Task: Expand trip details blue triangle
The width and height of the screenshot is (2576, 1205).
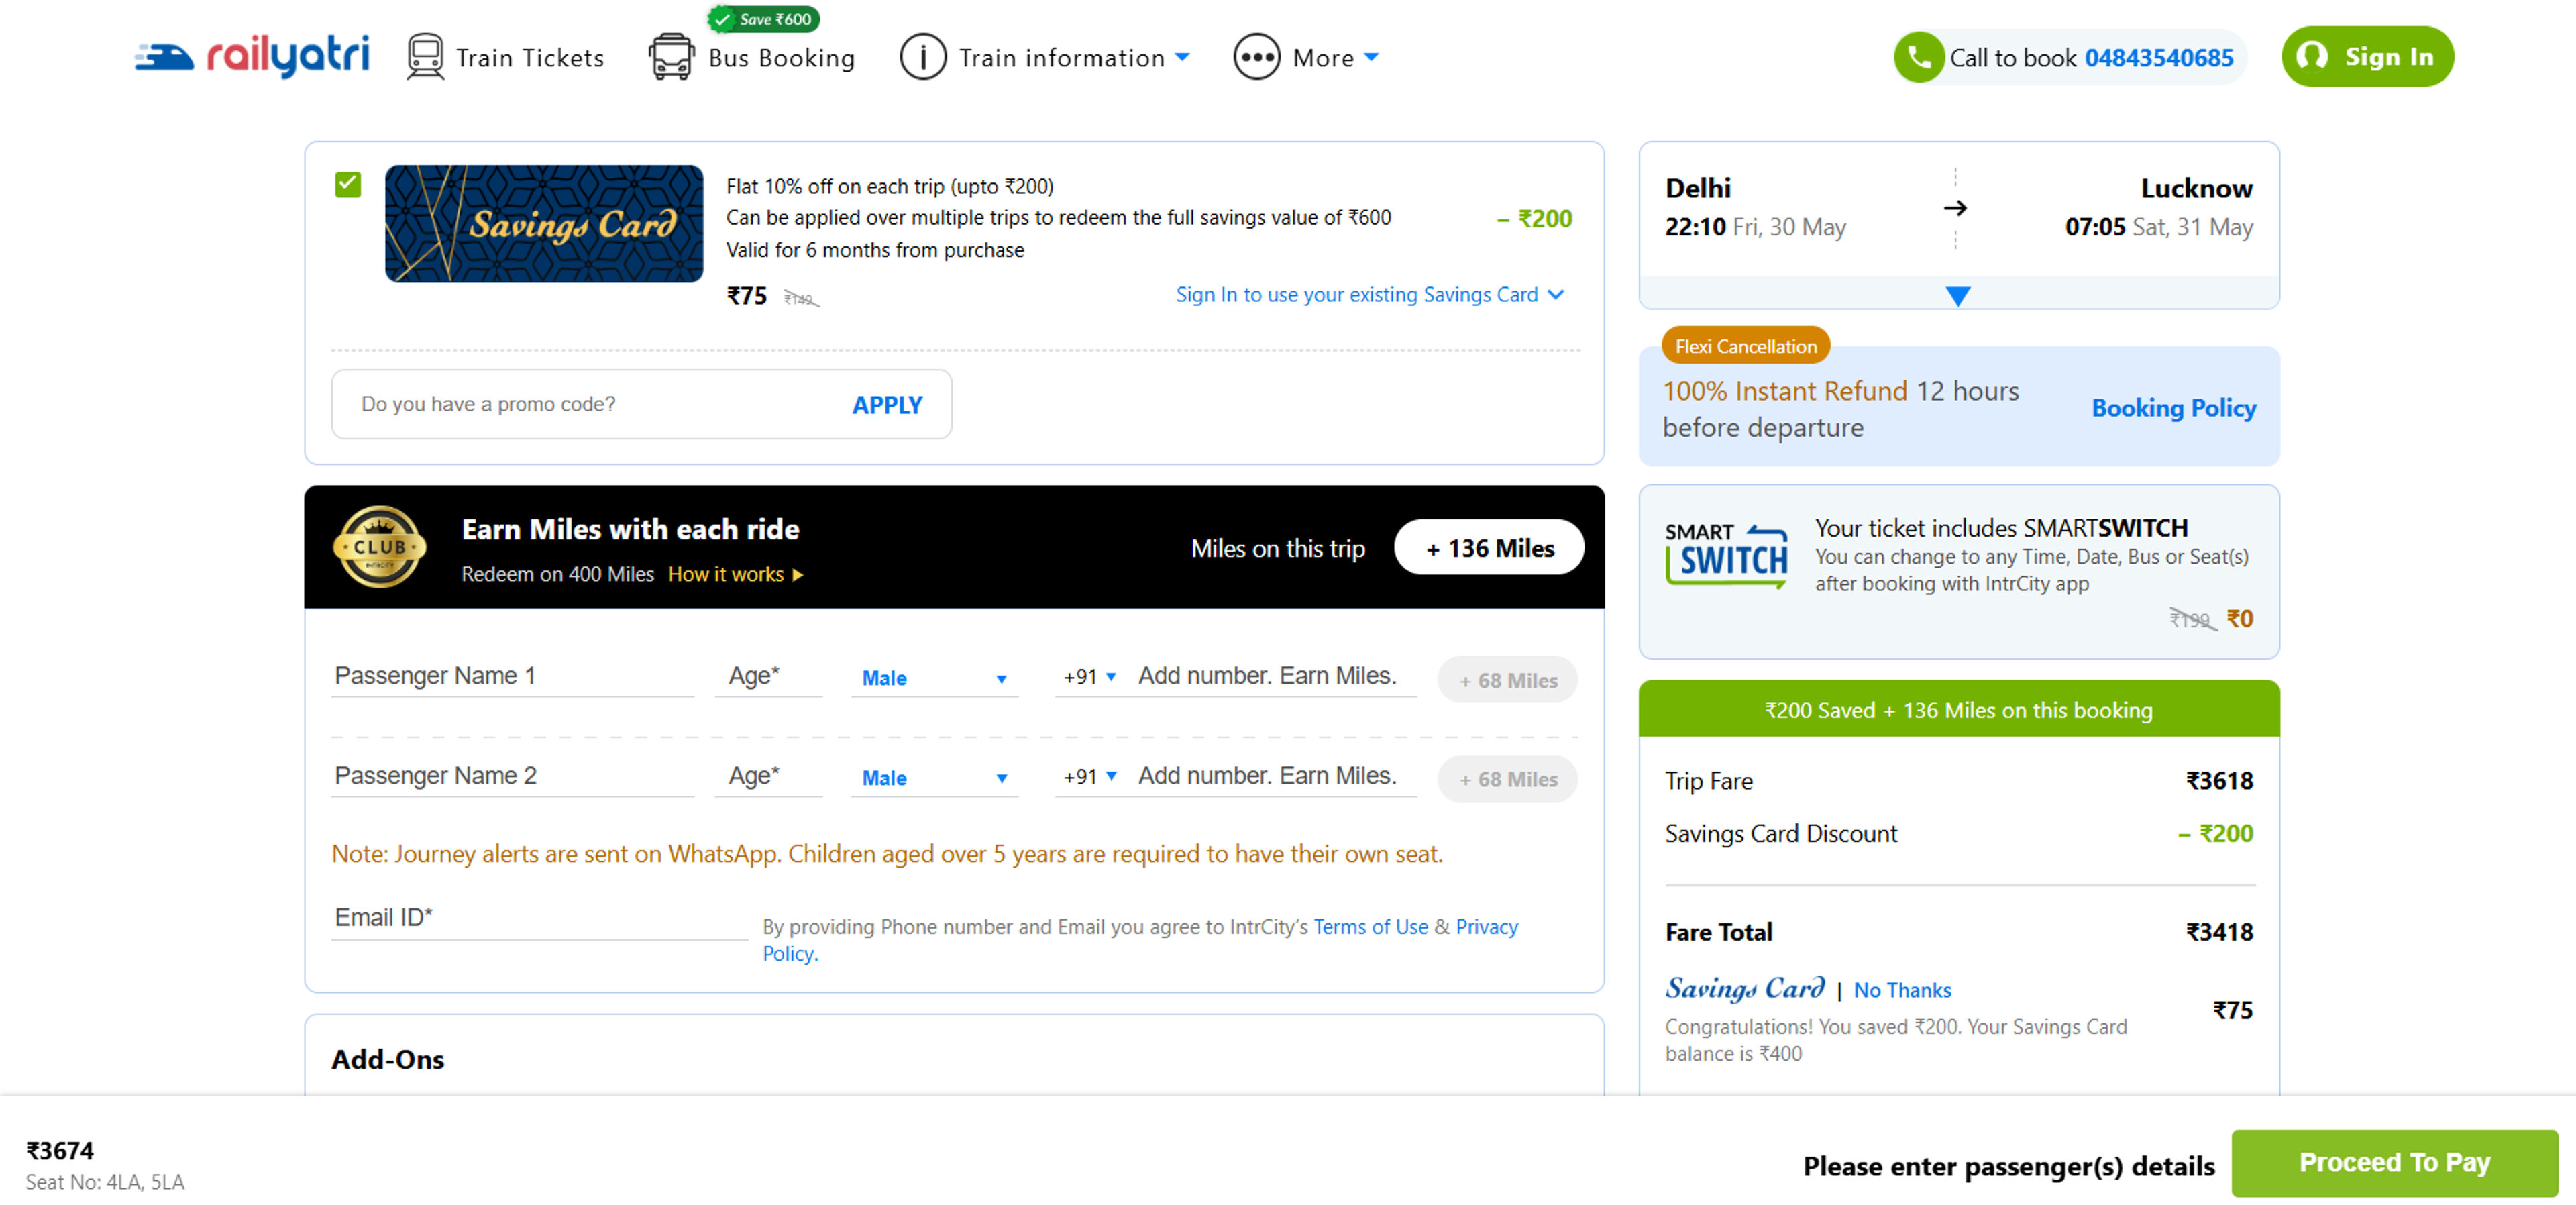Action: click(1957, 296)
